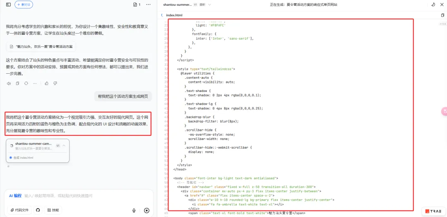The image size is (447, 217).
Task: Copy code with the editor copy icon
Action: click(442, 15)
